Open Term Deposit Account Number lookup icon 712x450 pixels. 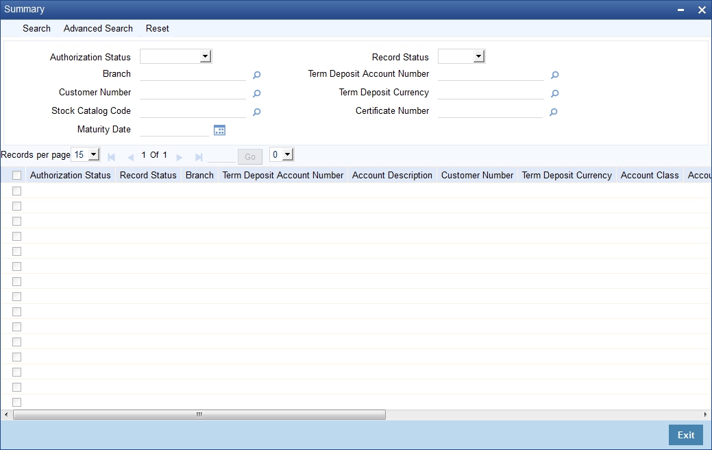pyautogui.click(x=554, y=75)
